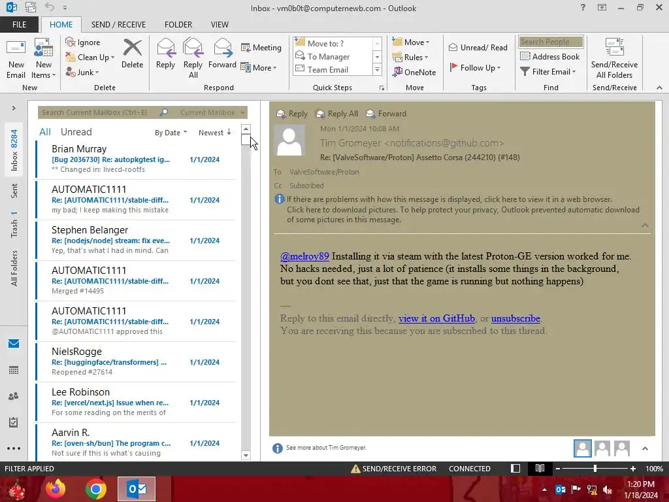Open the Aarvin R. email

(136, 443)
